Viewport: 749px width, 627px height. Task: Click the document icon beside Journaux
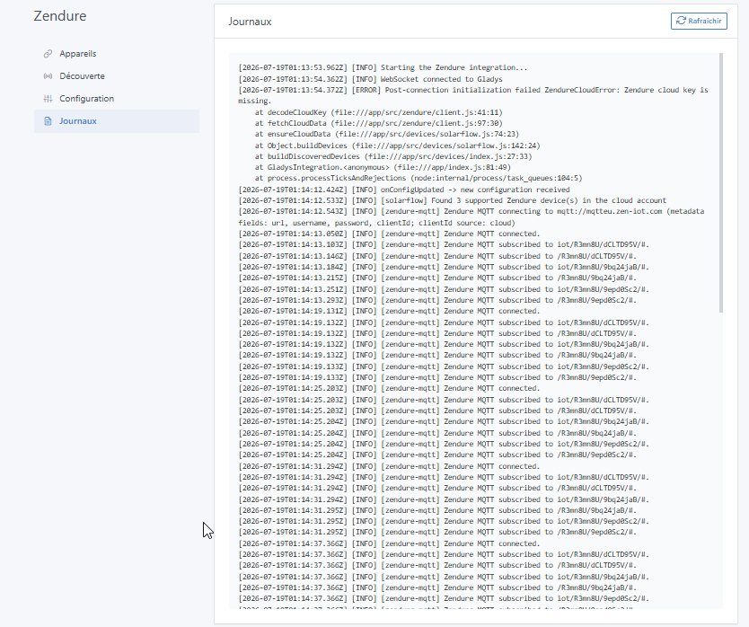pos(48,121)
